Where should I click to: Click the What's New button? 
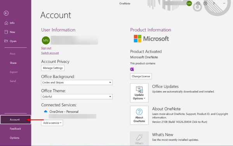pyautogui.click(x=139, y=139)
